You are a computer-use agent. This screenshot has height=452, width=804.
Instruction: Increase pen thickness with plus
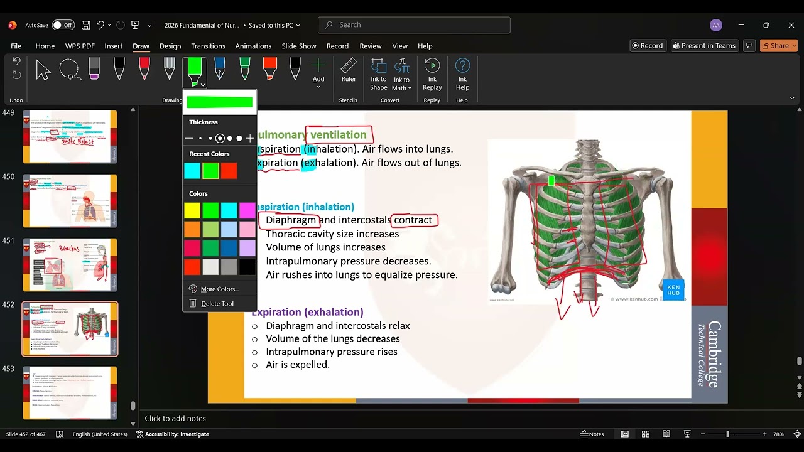point(250,138)
